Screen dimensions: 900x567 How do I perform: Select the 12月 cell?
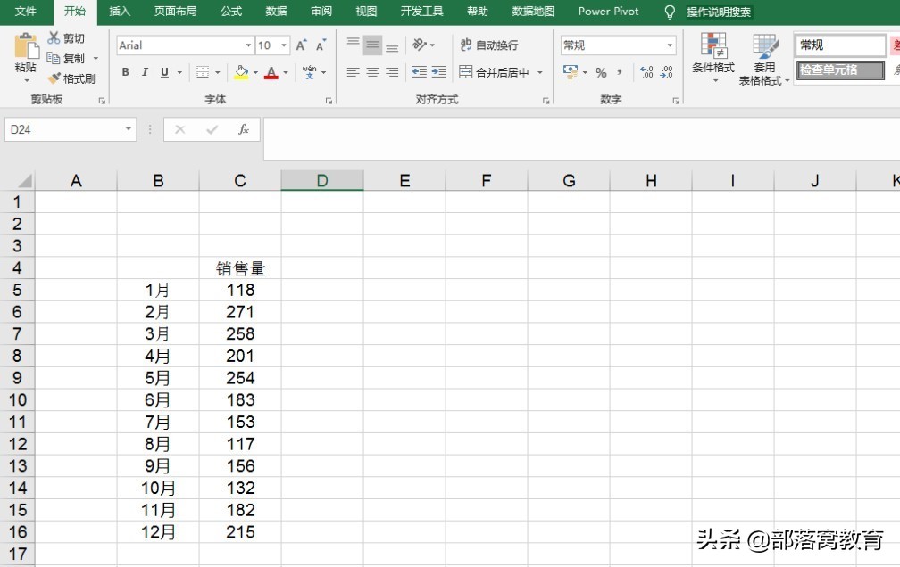158,532
